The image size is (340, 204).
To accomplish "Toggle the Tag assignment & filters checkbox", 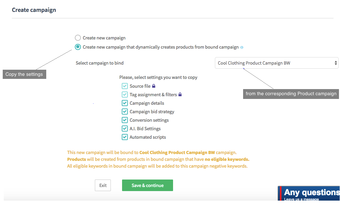I will (125, 95).
